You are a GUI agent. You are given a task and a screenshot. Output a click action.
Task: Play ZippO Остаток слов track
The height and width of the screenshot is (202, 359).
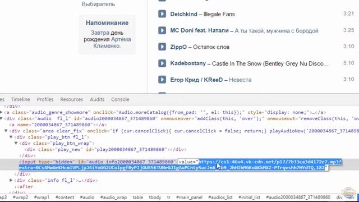pos(162,47)
